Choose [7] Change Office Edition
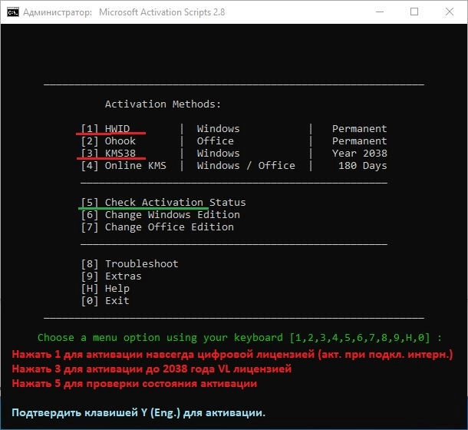Viewport: 468px width, 430px height. pos(157,227)
